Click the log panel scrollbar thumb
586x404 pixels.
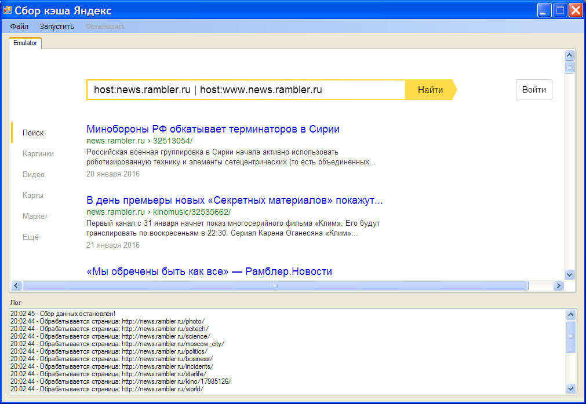click(570, 336)
